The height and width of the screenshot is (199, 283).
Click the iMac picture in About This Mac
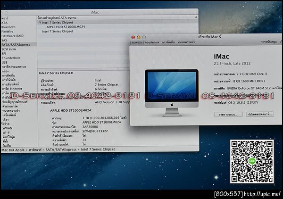[x=172, y=92]
